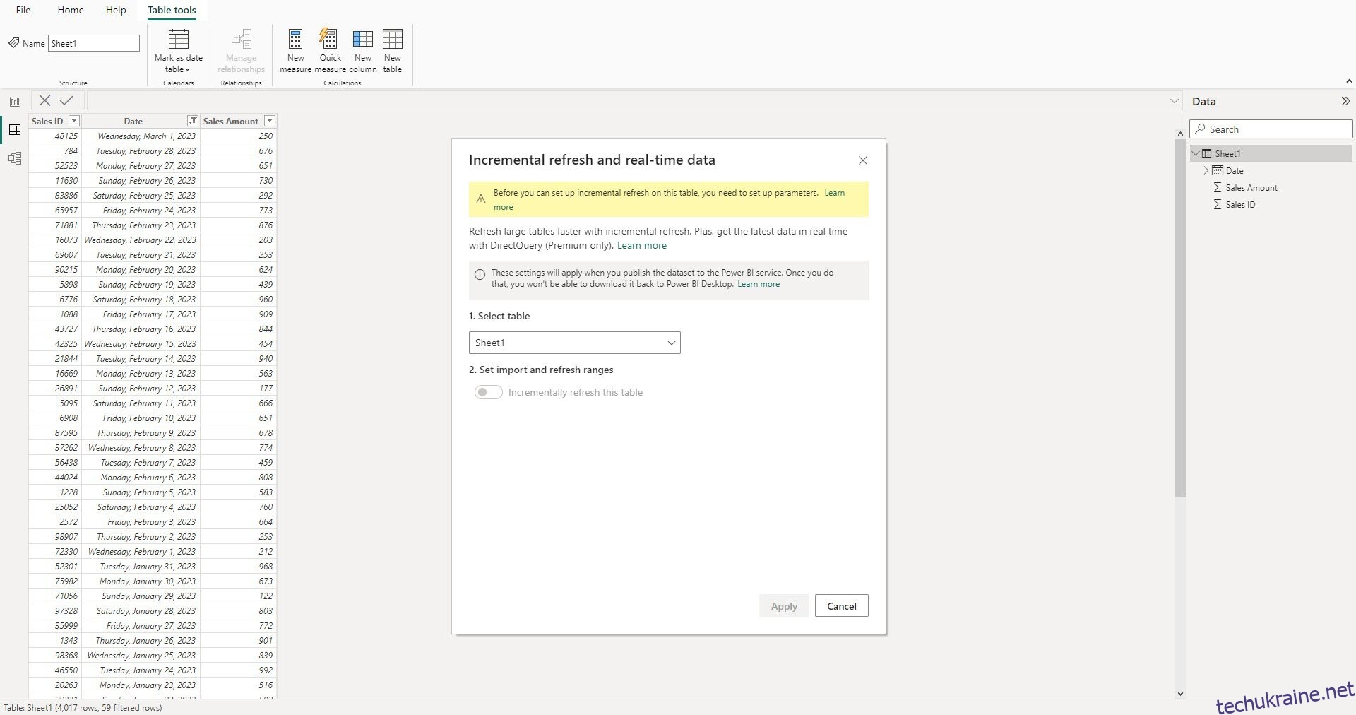Click the Manage relationships icon
Viewport: 1356px width, 715px height.
click(242, 39)
